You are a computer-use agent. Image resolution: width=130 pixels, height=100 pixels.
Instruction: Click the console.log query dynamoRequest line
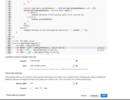coord(60,8)
